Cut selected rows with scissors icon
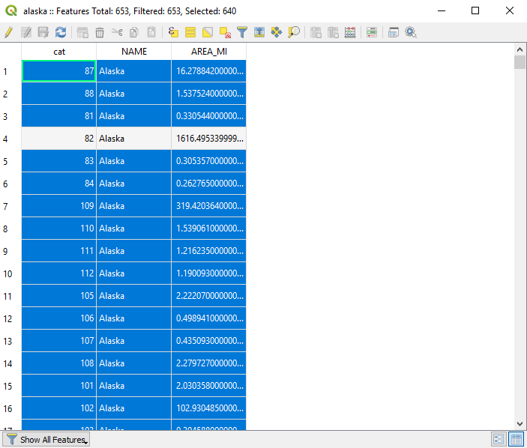 117,32
